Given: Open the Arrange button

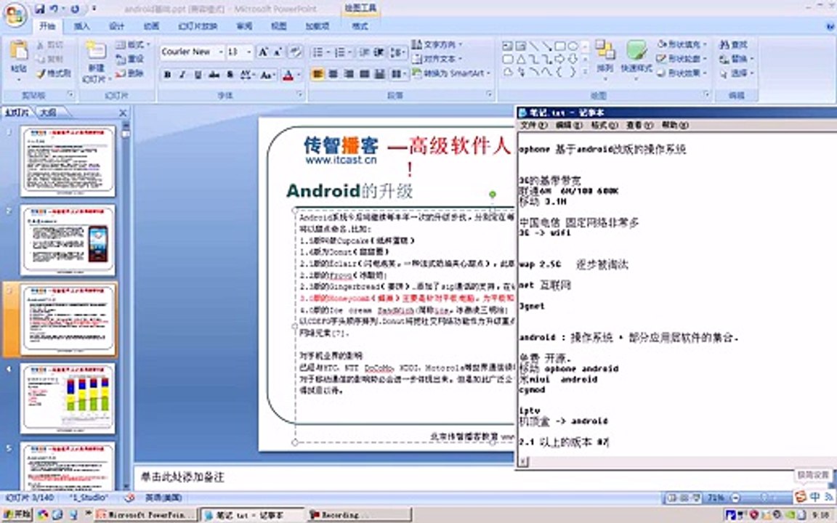Looking at the screenshot, I should coord(605,60).
